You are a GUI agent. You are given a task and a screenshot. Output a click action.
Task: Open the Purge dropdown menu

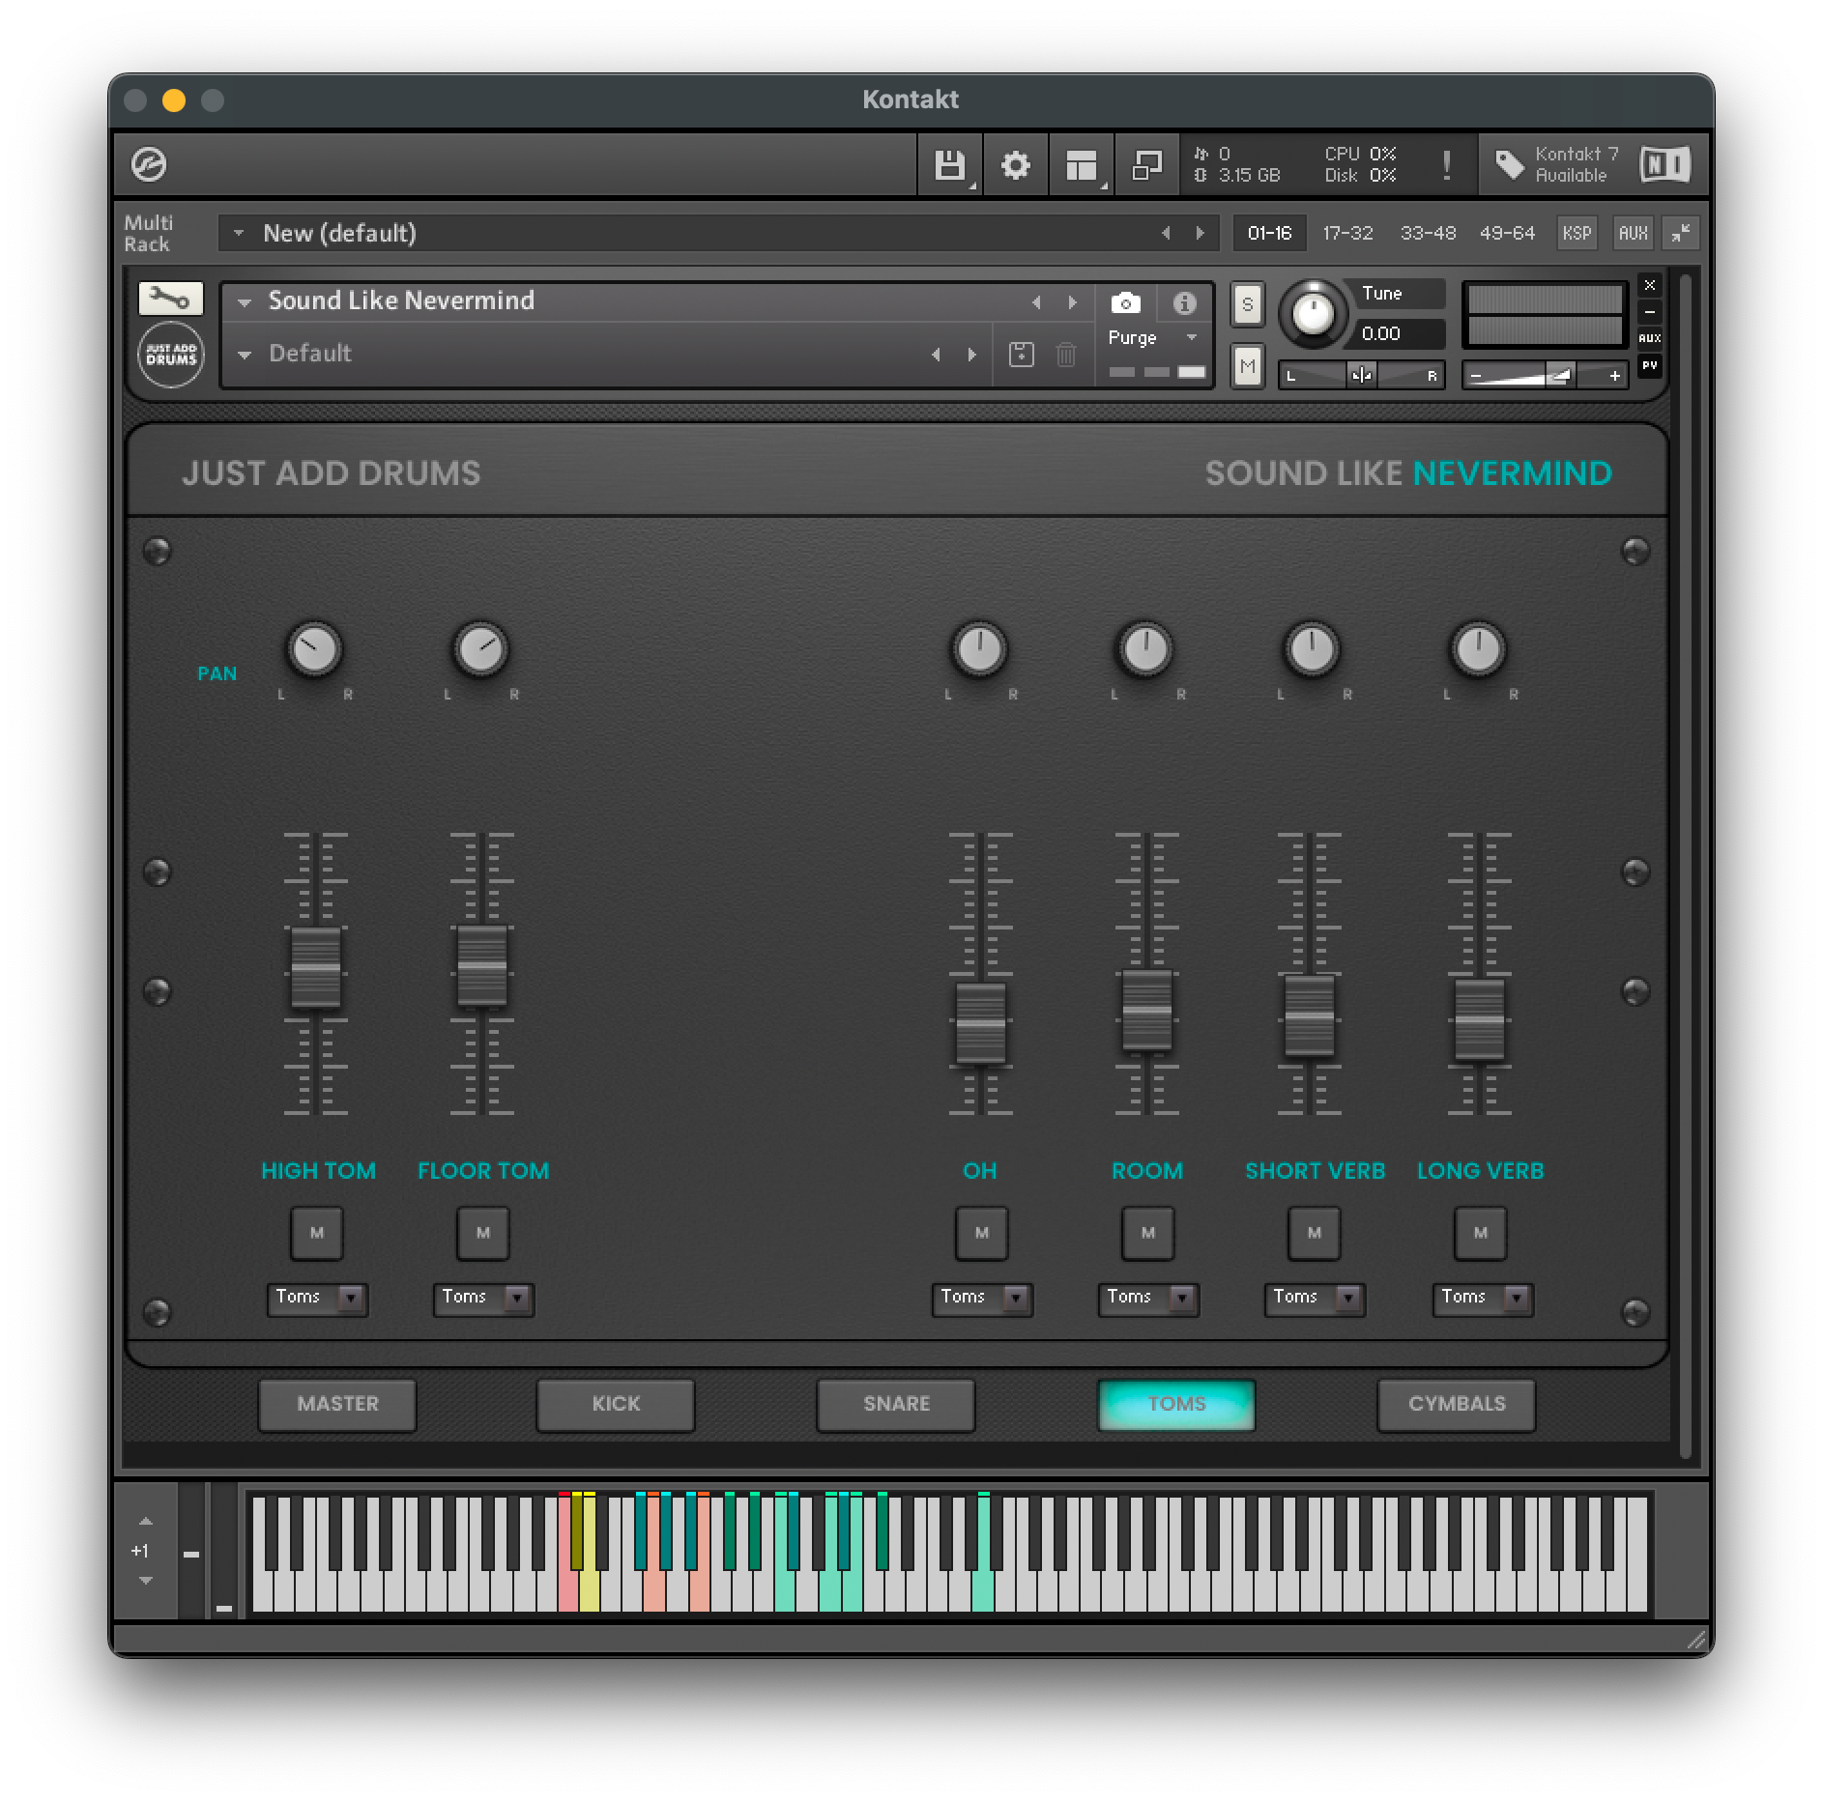(x=1153, y=338)
